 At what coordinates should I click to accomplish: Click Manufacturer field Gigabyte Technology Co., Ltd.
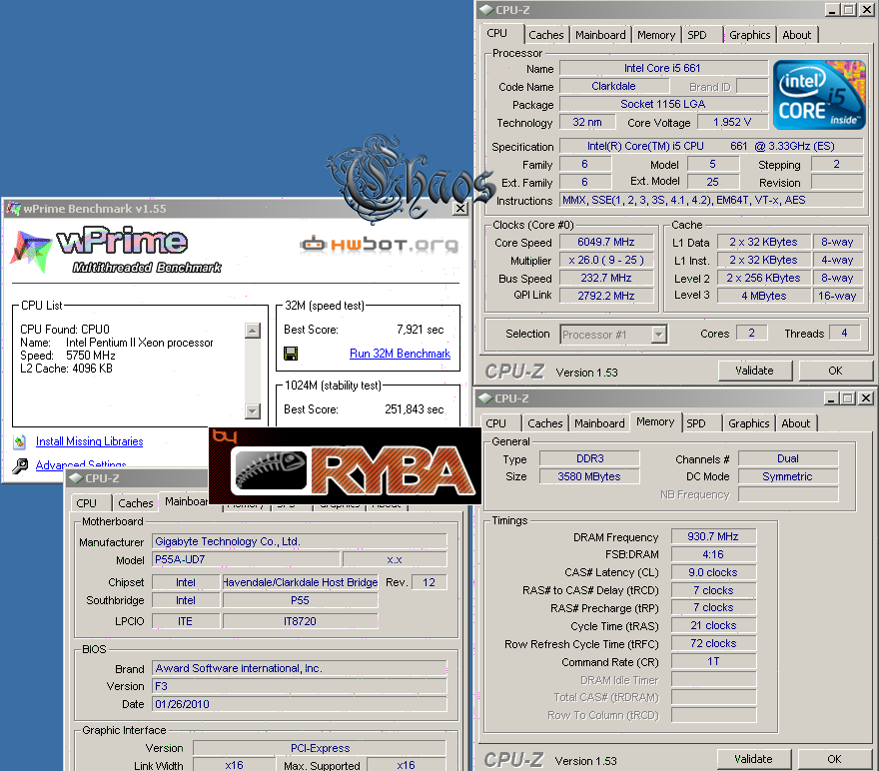pos(300,541)
